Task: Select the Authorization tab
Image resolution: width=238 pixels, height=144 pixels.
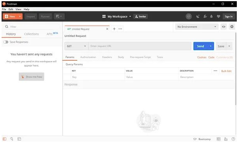Action: click(88, 57)
